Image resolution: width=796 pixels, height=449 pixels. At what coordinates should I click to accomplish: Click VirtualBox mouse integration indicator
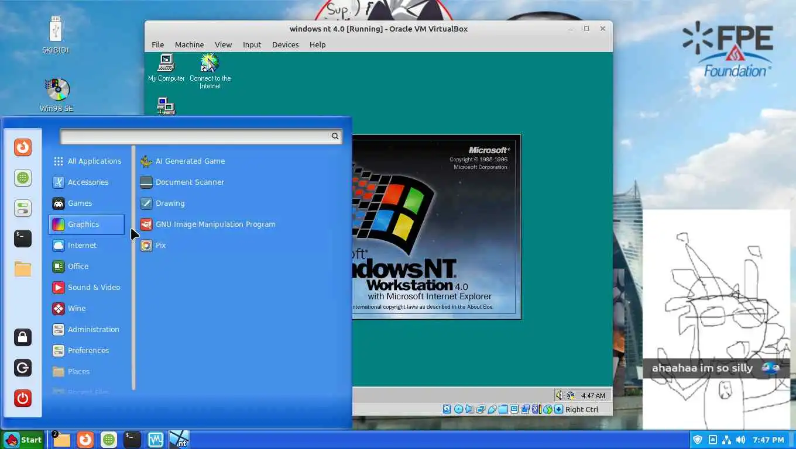[548, 409]
